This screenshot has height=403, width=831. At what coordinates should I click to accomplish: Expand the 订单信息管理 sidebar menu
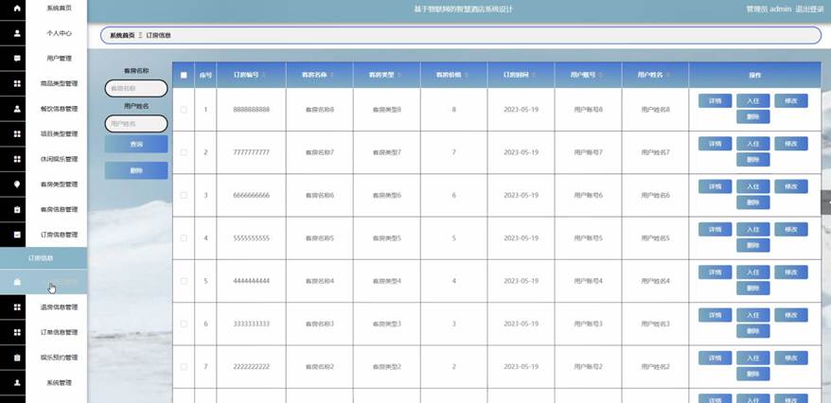(x=44, y=333)
